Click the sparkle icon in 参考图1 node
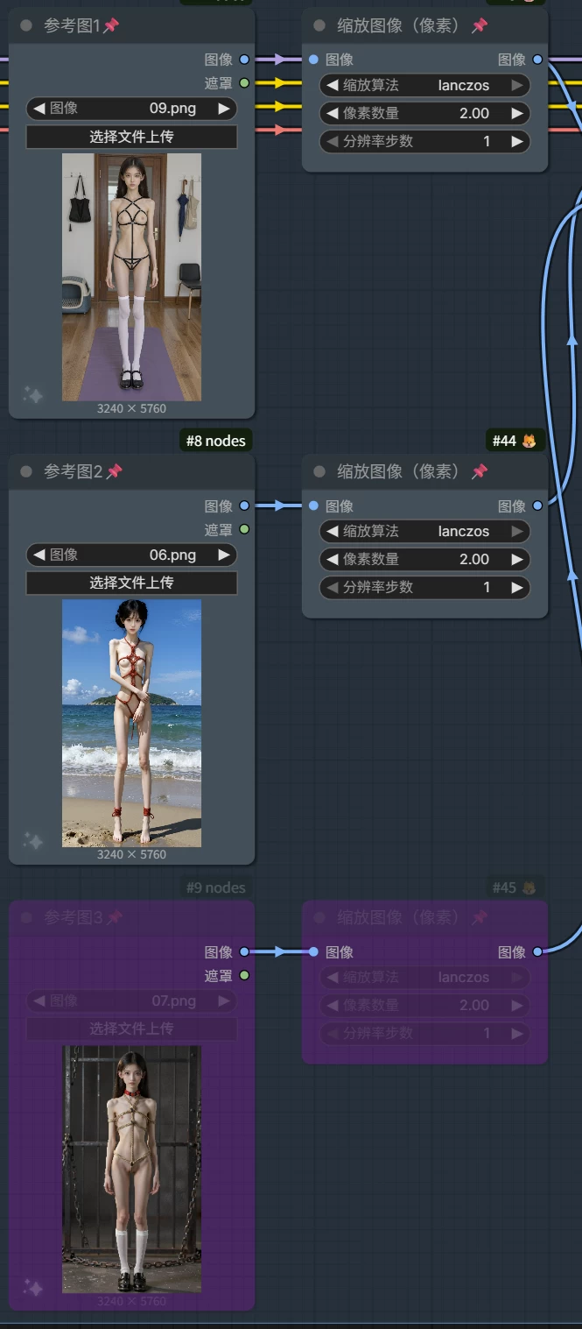This screenshot has height=1329, width=582. [32, 396]
